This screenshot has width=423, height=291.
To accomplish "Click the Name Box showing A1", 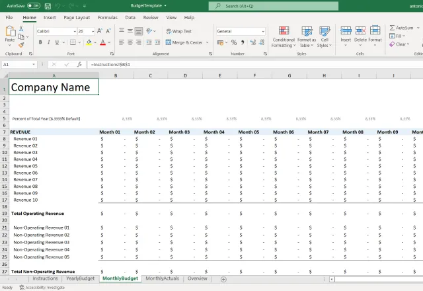I will [x=19, y=65].
